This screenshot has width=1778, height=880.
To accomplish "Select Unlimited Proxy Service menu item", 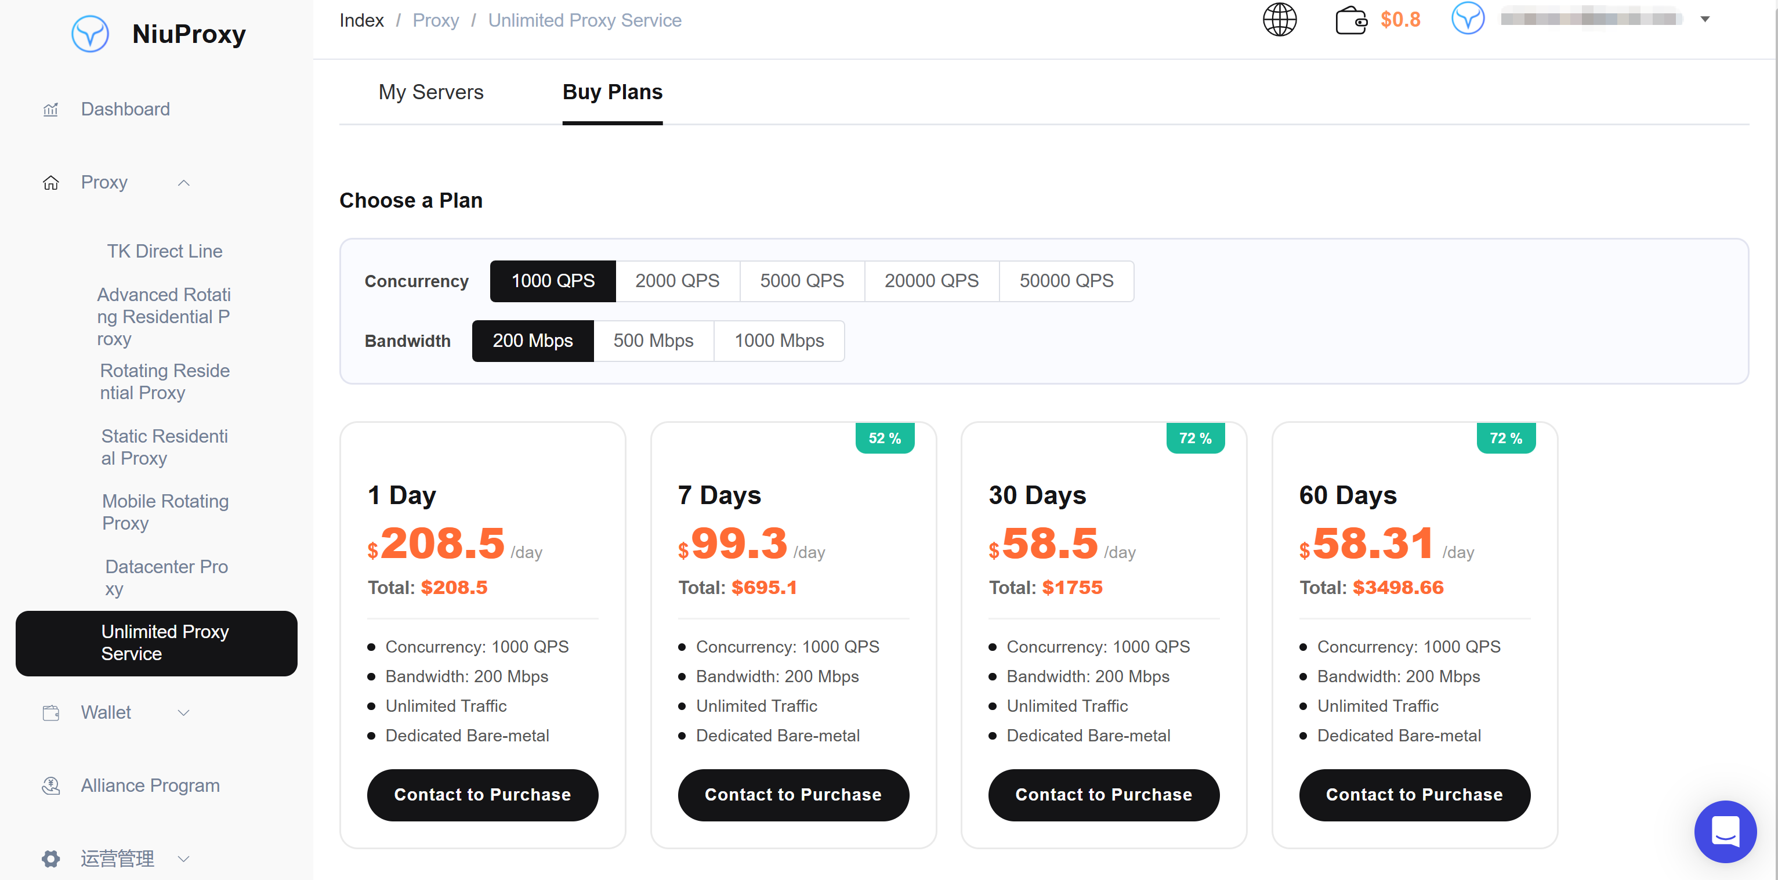I will click(x=157, y=643).
